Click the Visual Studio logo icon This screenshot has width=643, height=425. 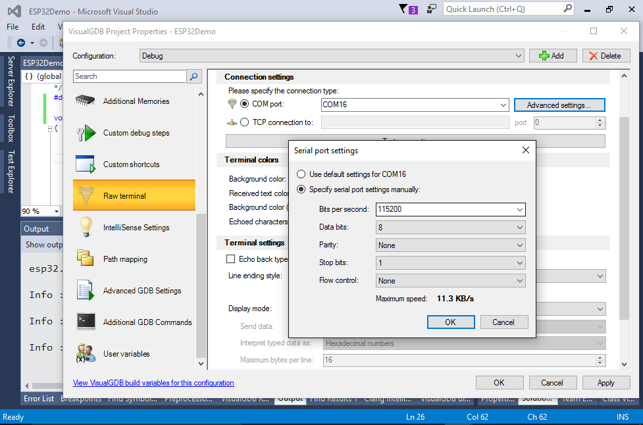[14, 11]
